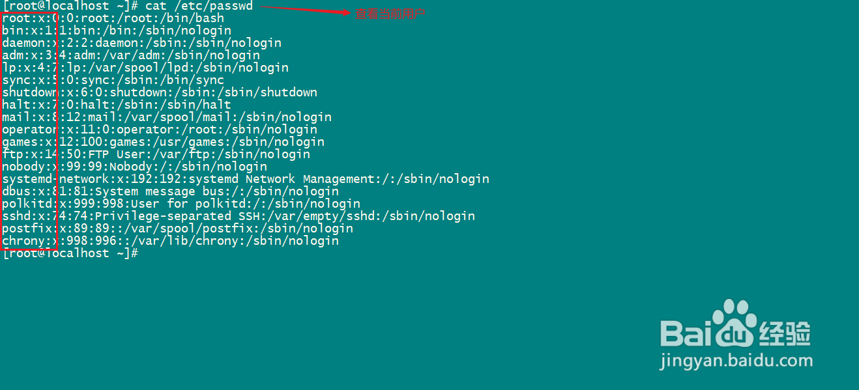
Task: Click the polkitd user line
Action: pyautogui.click(x=181, y=204)
